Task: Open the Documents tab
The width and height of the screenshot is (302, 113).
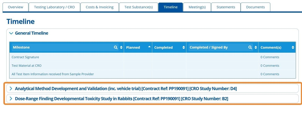Action: tap(255, 7)
